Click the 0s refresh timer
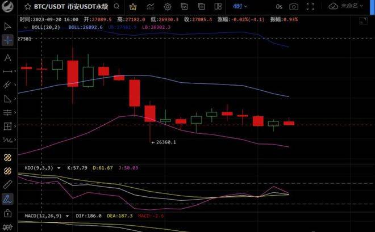375x232 pixels. [279, 7]
